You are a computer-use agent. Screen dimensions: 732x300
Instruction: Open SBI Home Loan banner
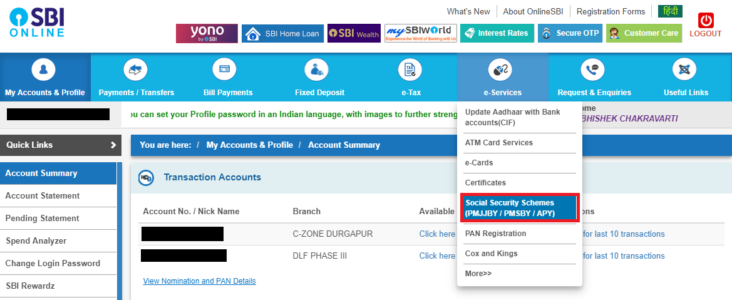[x=282, y=33]
